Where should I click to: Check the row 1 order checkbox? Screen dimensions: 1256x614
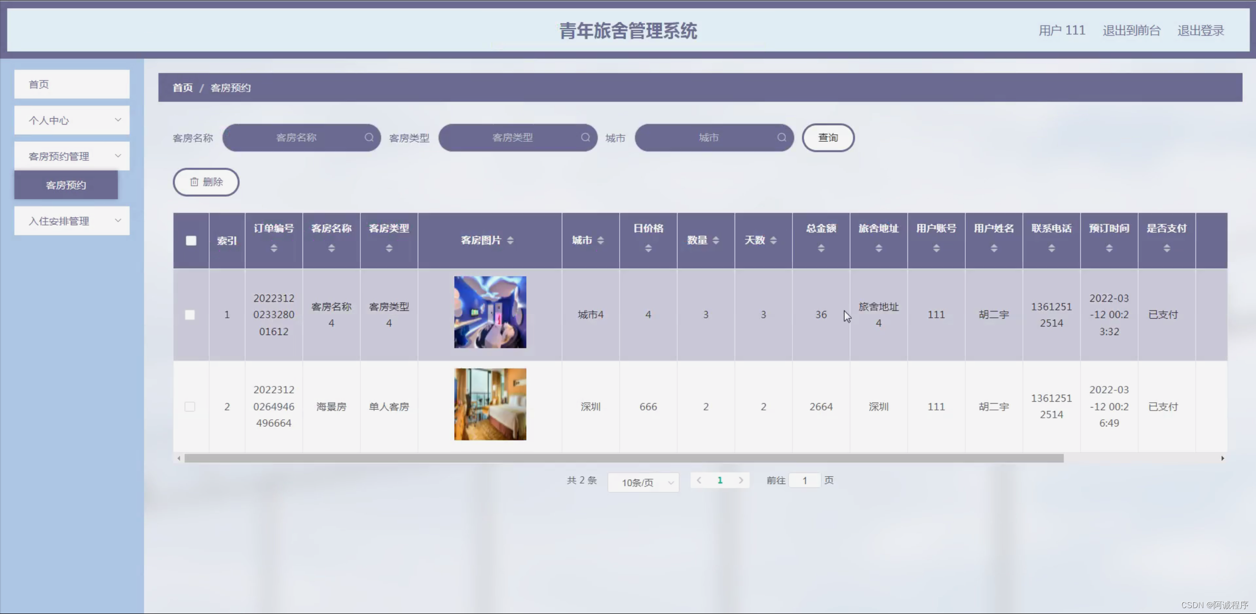pyautogui.click(x=190, y=315)
